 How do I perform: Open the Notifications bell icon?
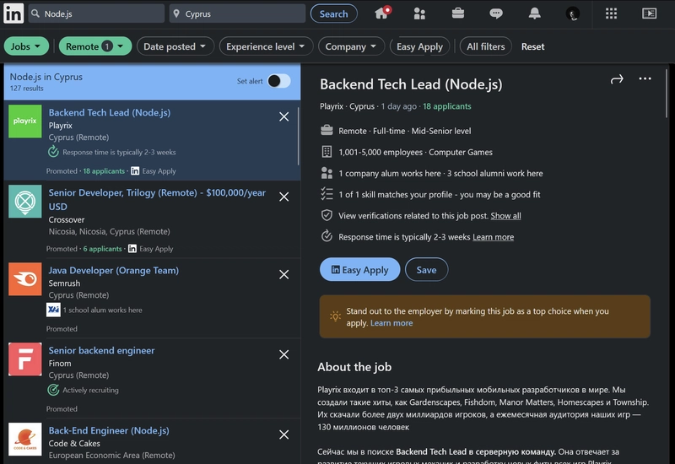pos(534,13)
